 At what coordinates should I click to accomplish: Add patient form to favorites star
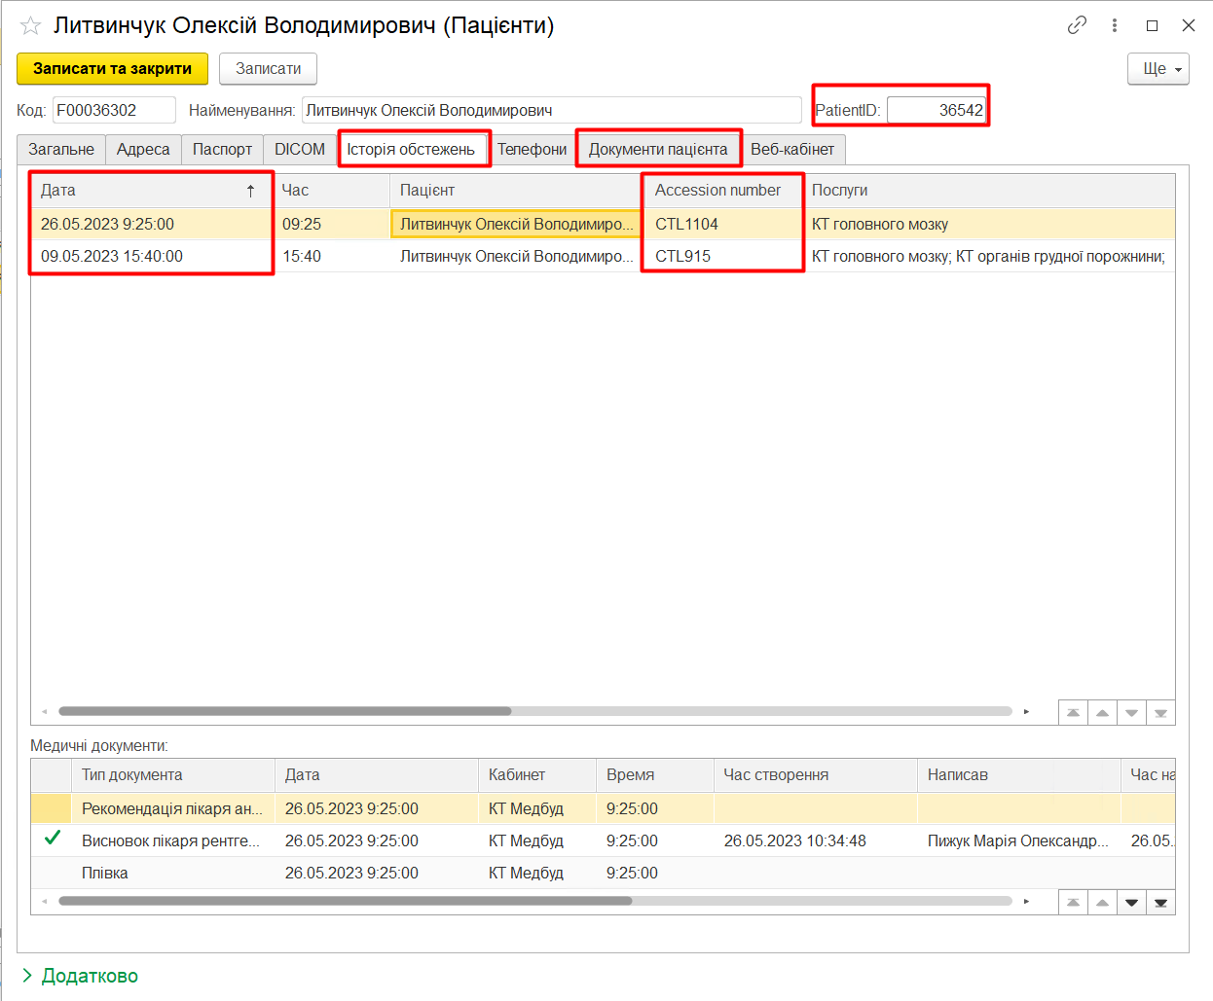[31, 26]
